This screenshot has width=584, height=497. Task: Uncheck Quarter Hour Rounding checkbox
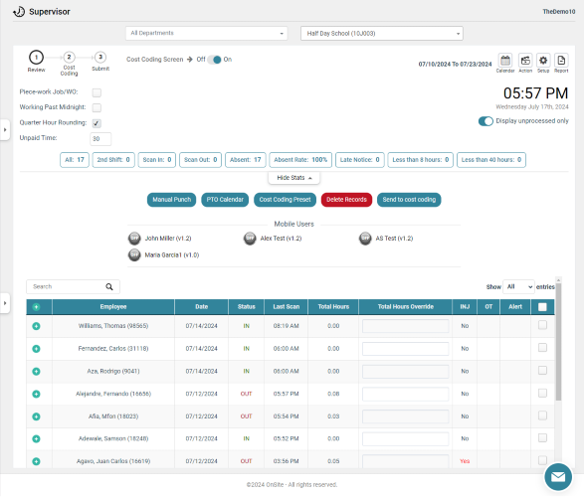[97, 123]
